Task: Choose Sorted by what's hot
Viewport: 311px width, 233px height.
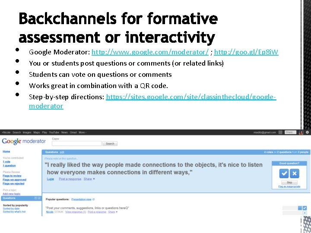Action: point(14,212)
